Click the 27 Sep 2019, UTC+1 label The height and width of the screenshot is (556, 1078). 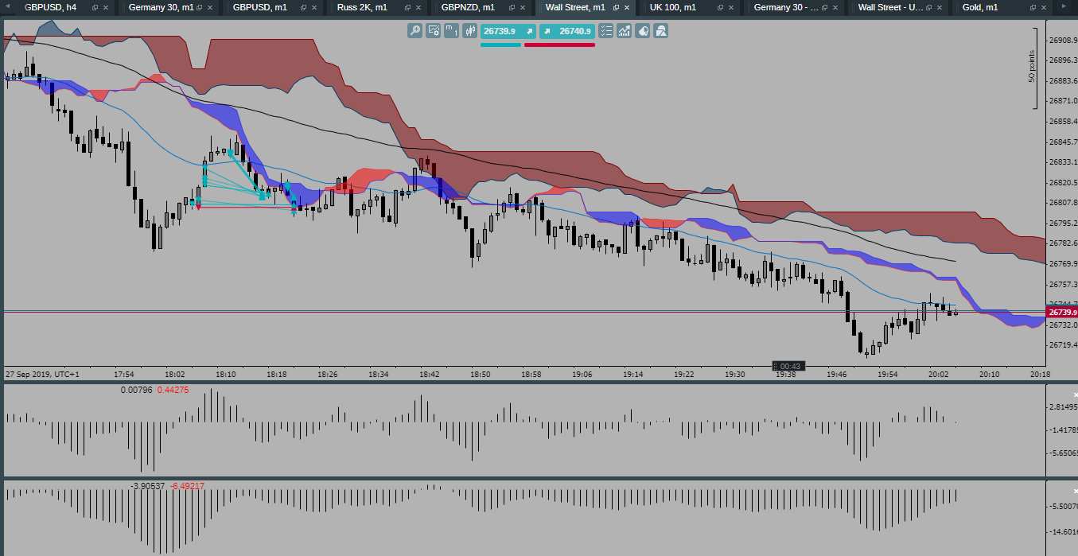(x=42, y=374)
